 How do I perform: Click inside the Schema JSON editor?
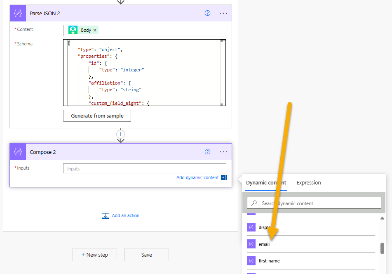(145, 73)
